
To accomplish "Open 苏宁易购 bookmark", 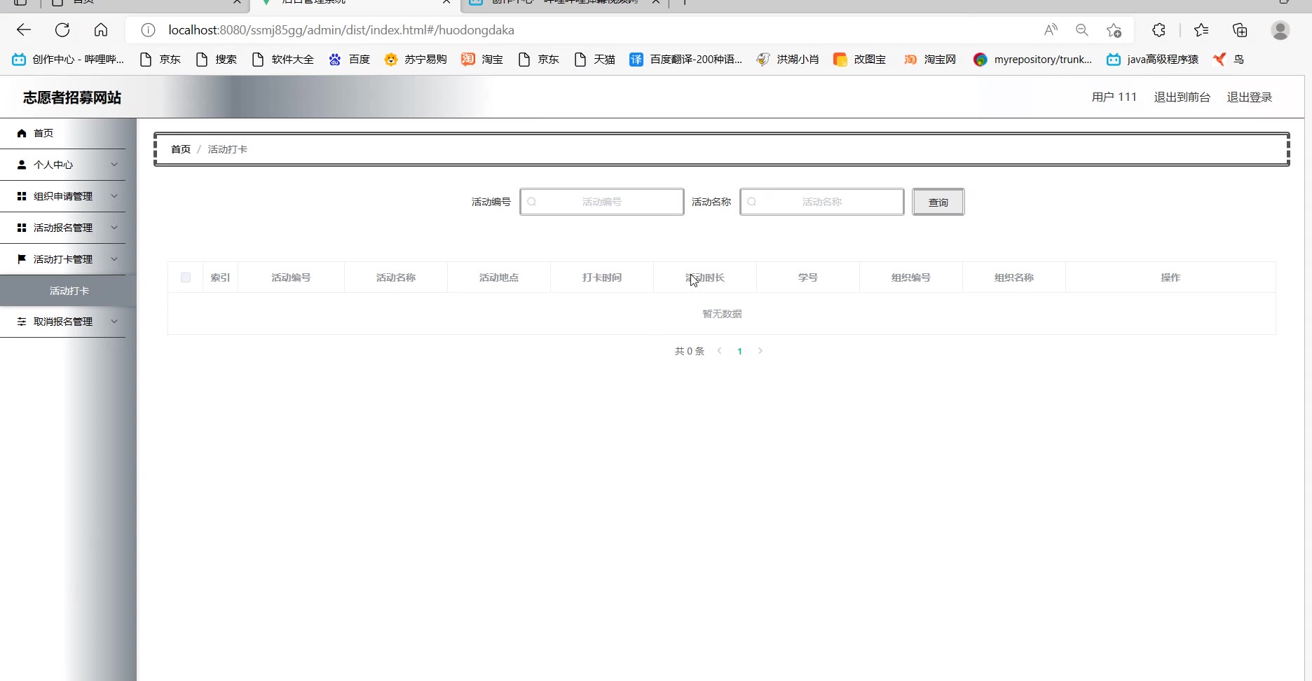I will pyautogui.click(x=416, y=60).
